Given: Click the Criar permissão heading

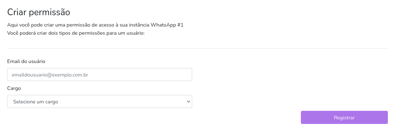Looking at the screenshot, I should [39, 12].
